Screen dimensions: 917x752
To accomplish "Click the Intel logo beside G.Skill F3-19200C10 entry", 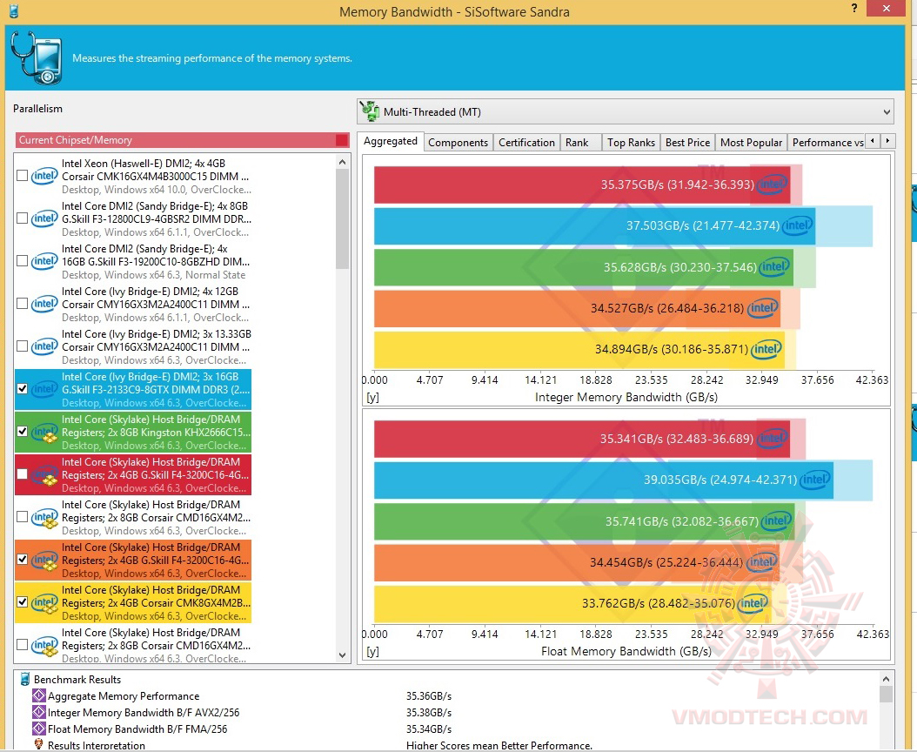I will [x=44, y=261].
